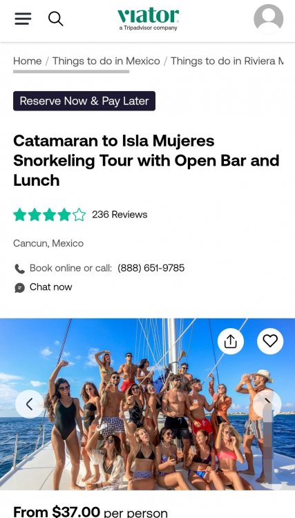Go to Home breadcrumb
Screen dimensions: 295x518
pos(28,61)
